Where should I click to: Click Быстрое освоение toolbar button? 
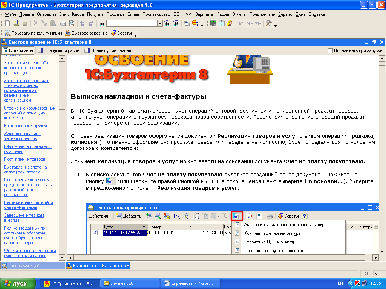pos(86,33)
